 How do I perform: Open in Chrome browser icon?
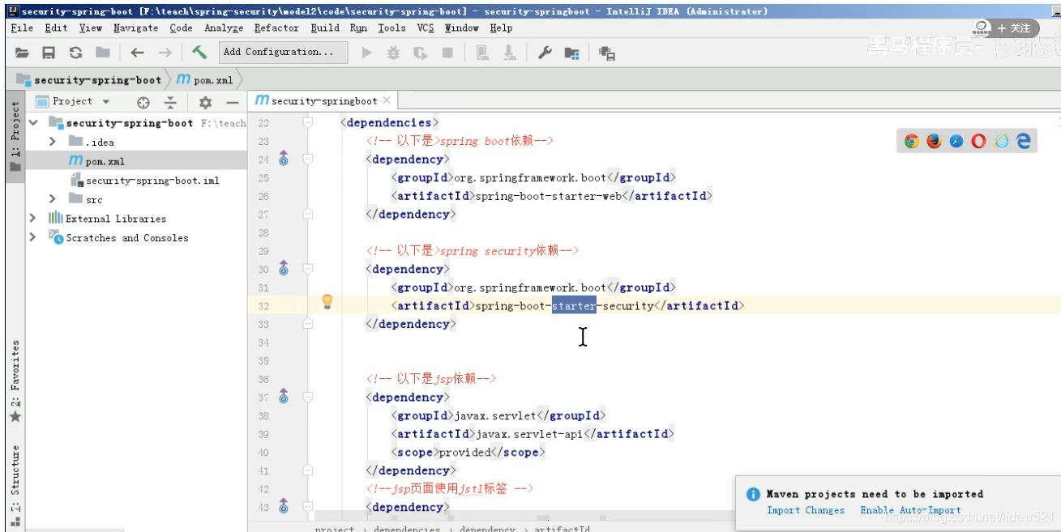pos(912,141)
